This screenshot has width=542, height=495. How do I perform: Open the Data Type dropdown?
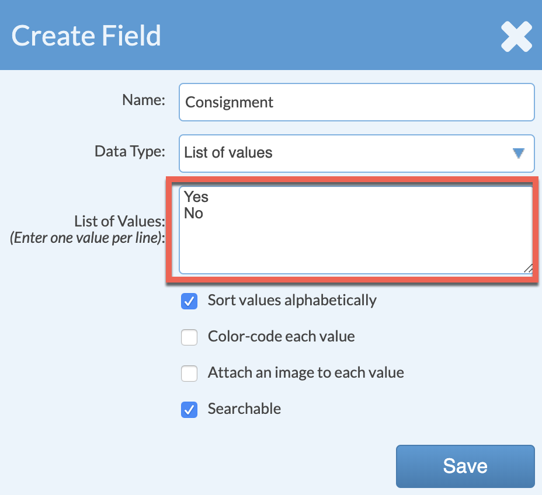[356, 153]
